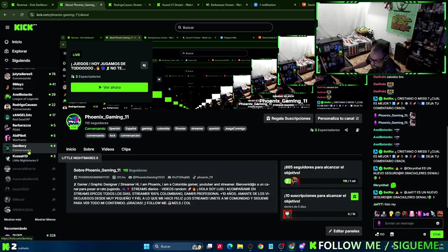Open the Windows Start menu
This screenshot has width=448, height=252.
coord(147,246)
